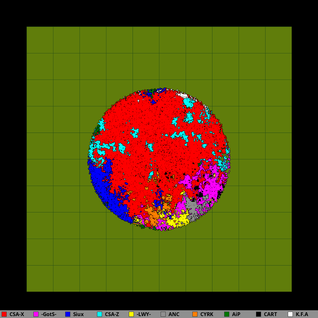This screenshot has height=318, width=318.
Task: Select the CSA-Z legend label
Action: pyautogui.click(x=112, y=314)
